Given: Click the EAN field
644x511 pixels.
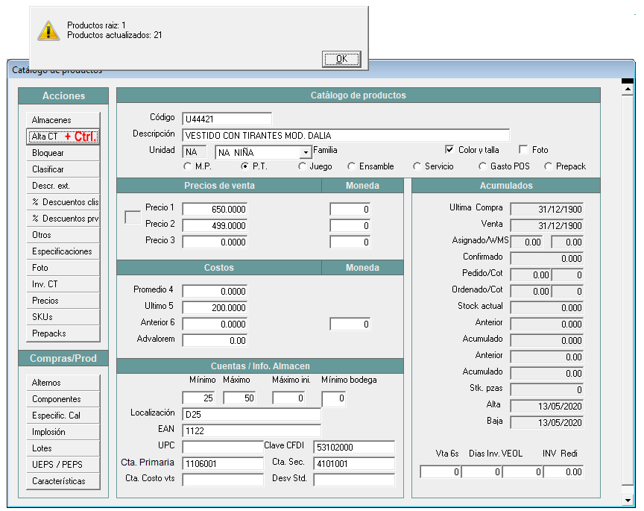Looking at the screenshot, I should coord(251,431).
